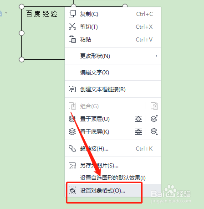Click the paste clipboard icon
This screenshot has width=204, height=209.
tap(72, 39)
